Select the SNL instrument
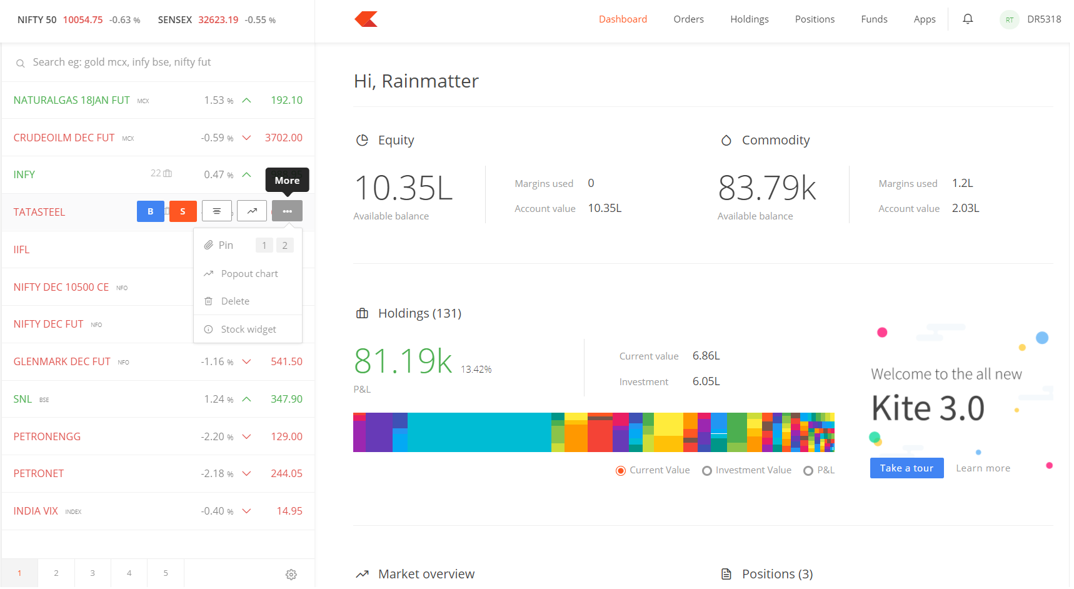The width and height of the screenshot is (1074, 589). point(159,400)
